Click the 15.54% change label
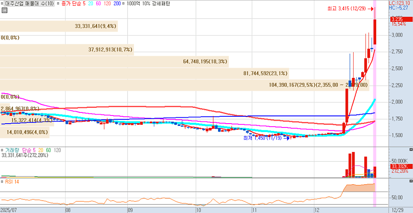Viewport: 413px width, 213px height. tap(398, 24)
